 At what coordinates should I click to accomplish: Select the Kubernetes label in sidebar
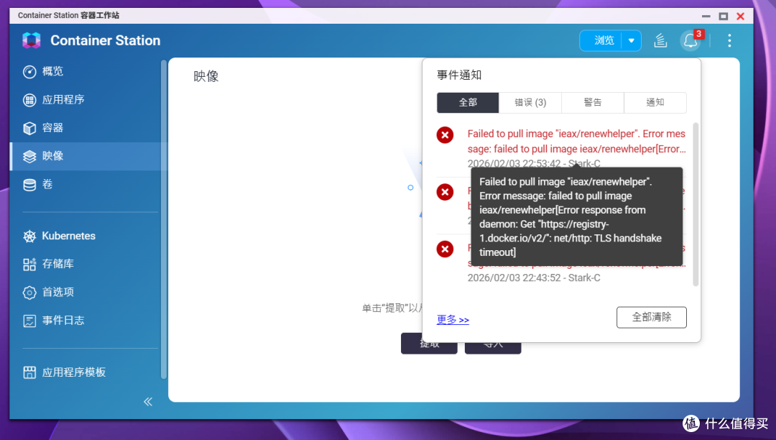pyautogui.click(x=69, y=236)
